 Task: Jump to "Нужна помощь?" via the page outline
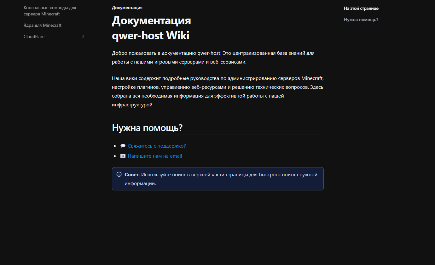[x=361, y=19]
